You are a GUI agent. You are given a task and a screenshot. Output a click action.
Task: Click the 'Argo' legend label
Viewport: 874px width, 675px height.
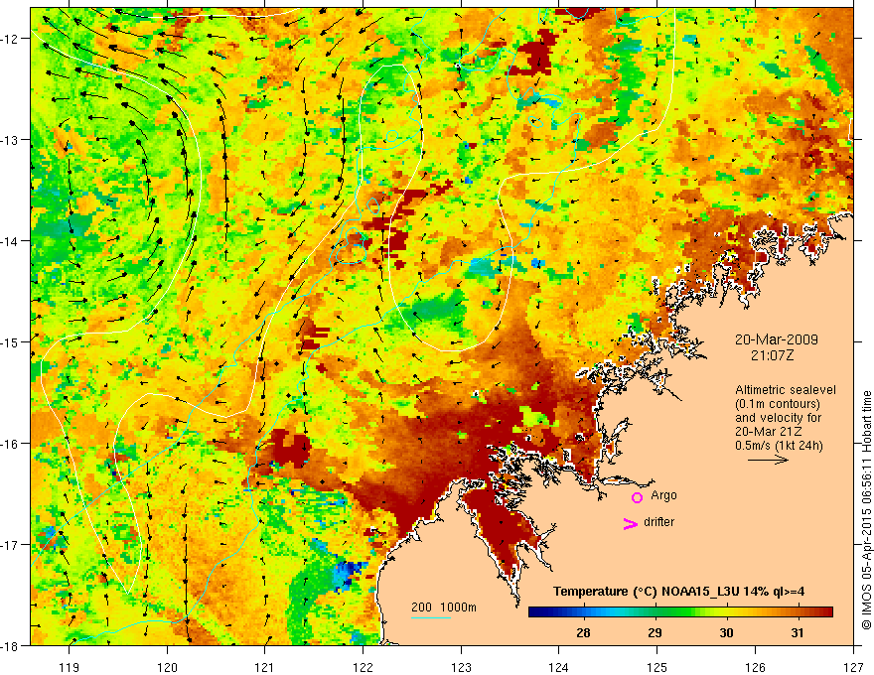pos(663,495)
